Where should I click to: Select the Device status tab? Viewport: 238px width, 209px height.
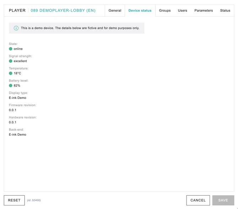coord(140,11)
